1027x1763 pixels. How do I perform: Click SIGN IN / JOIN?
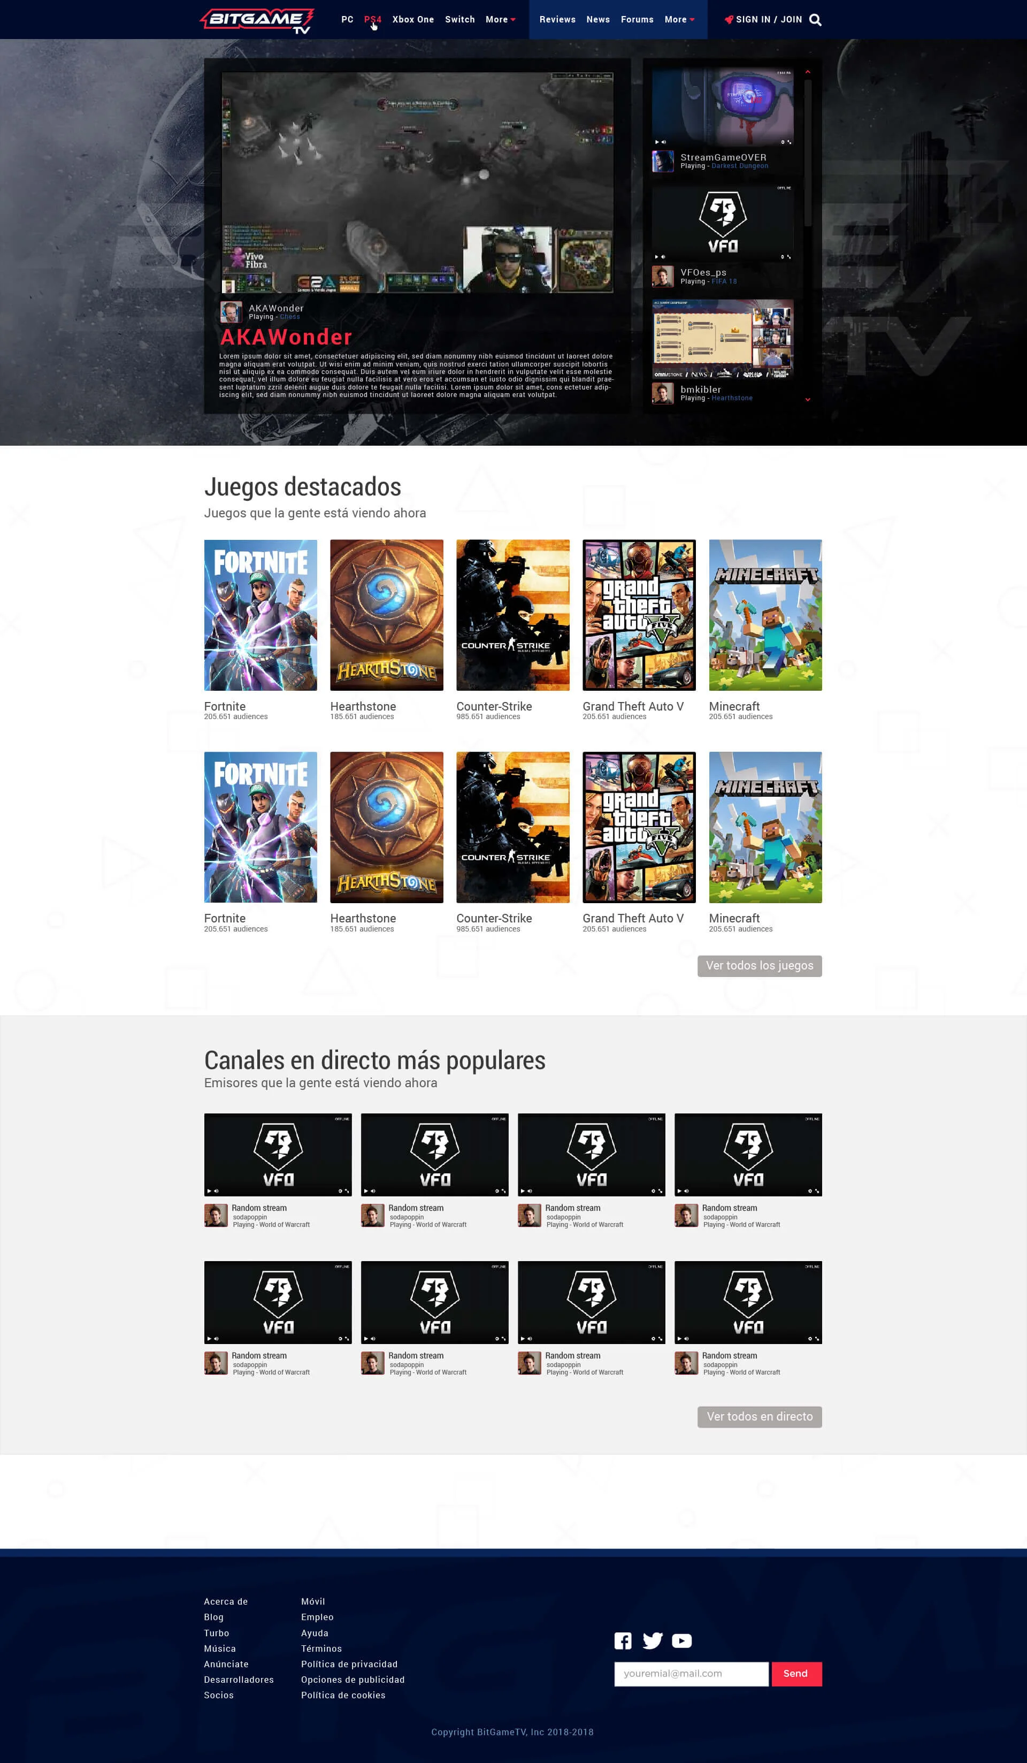[x=769, y=20]
